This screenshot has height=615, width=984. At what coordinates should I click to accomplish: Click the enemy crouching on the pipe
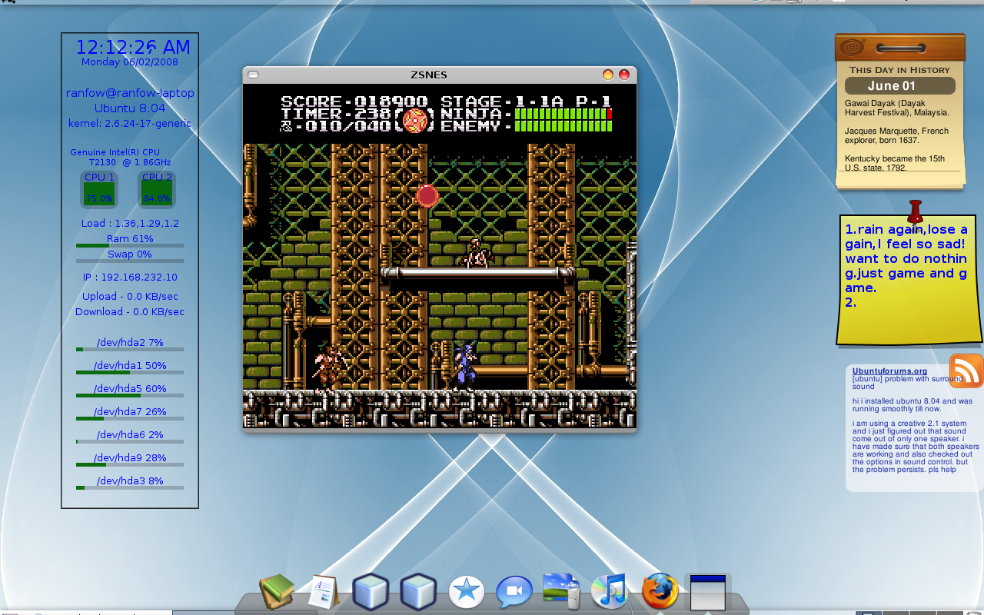(477, 254)
